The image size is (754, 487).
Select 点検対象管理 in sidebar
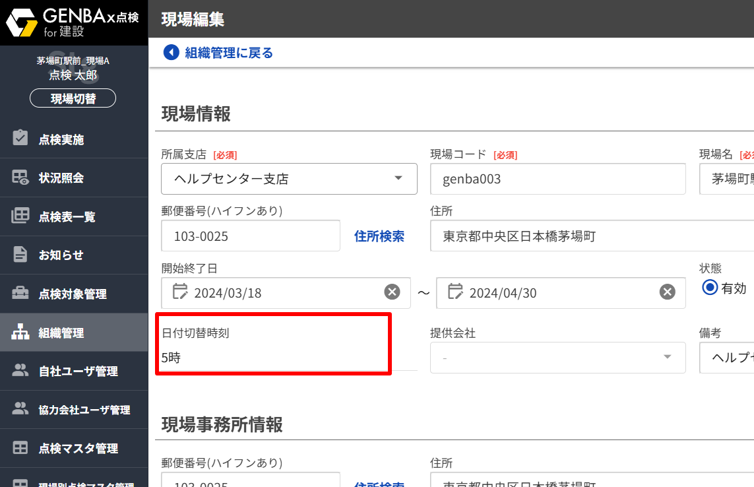74,294
